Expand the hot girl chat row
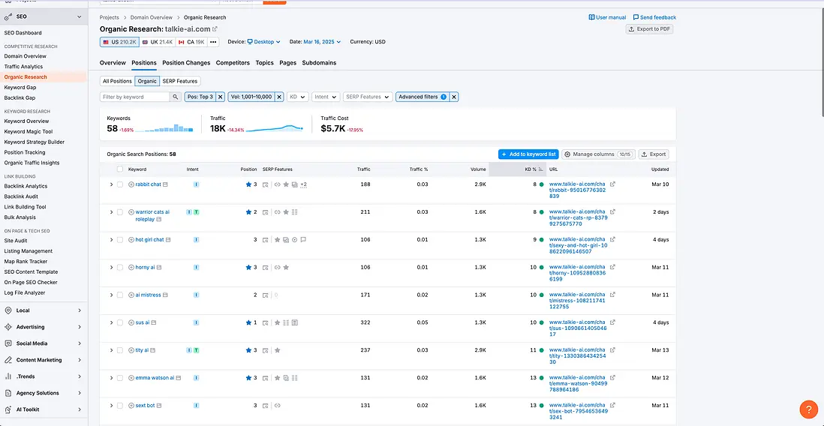Viewport: 824px width, 426px height. 111,240
